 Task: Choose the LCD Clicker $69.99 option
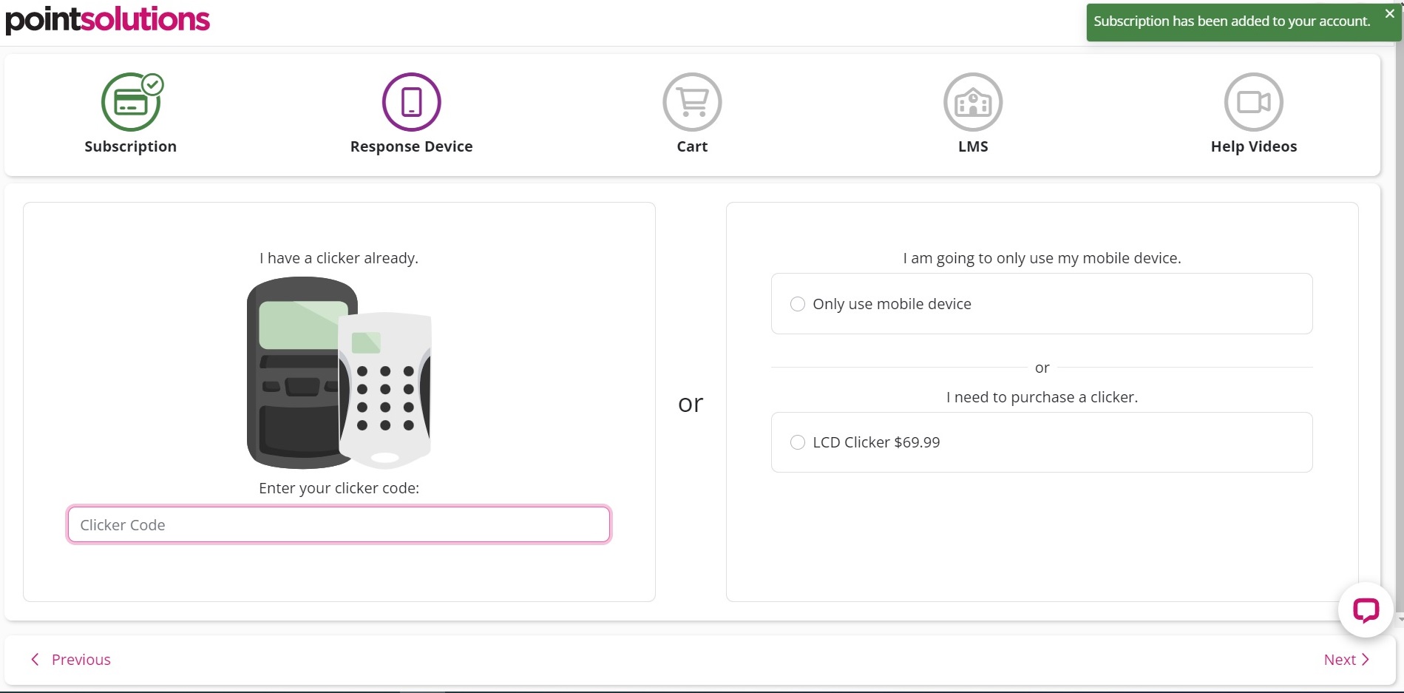pyautogui.click(x=798, y=442)
